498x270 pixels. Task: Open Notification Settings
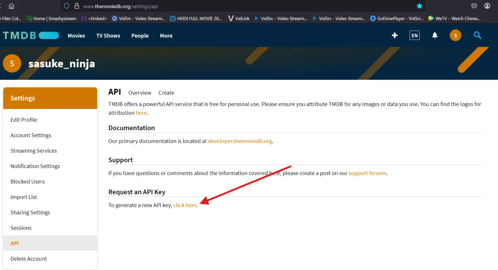(50, 166)
